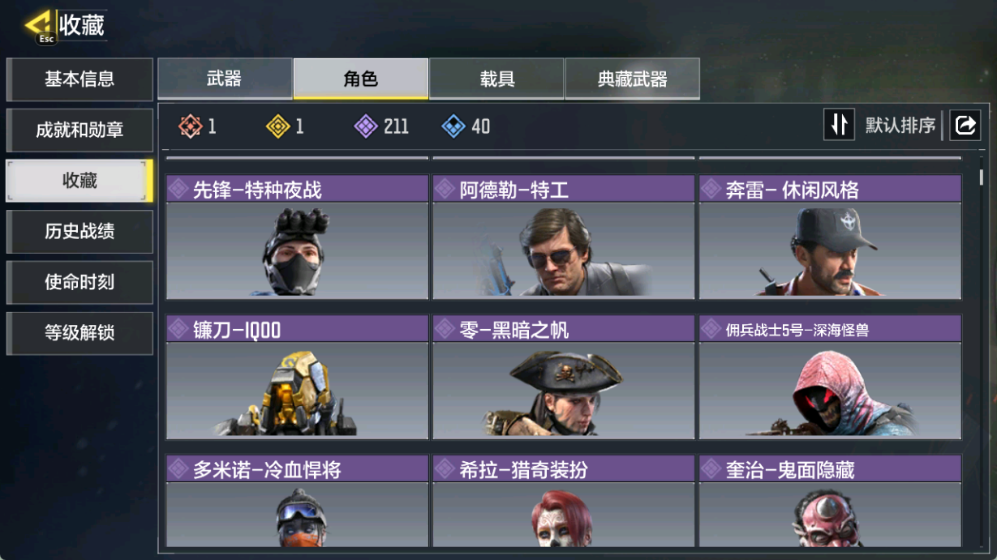Open 基本信息 in the sidebar
This screenshot has height=560, width=997.
pyautogui.click(x=80, y=79)
